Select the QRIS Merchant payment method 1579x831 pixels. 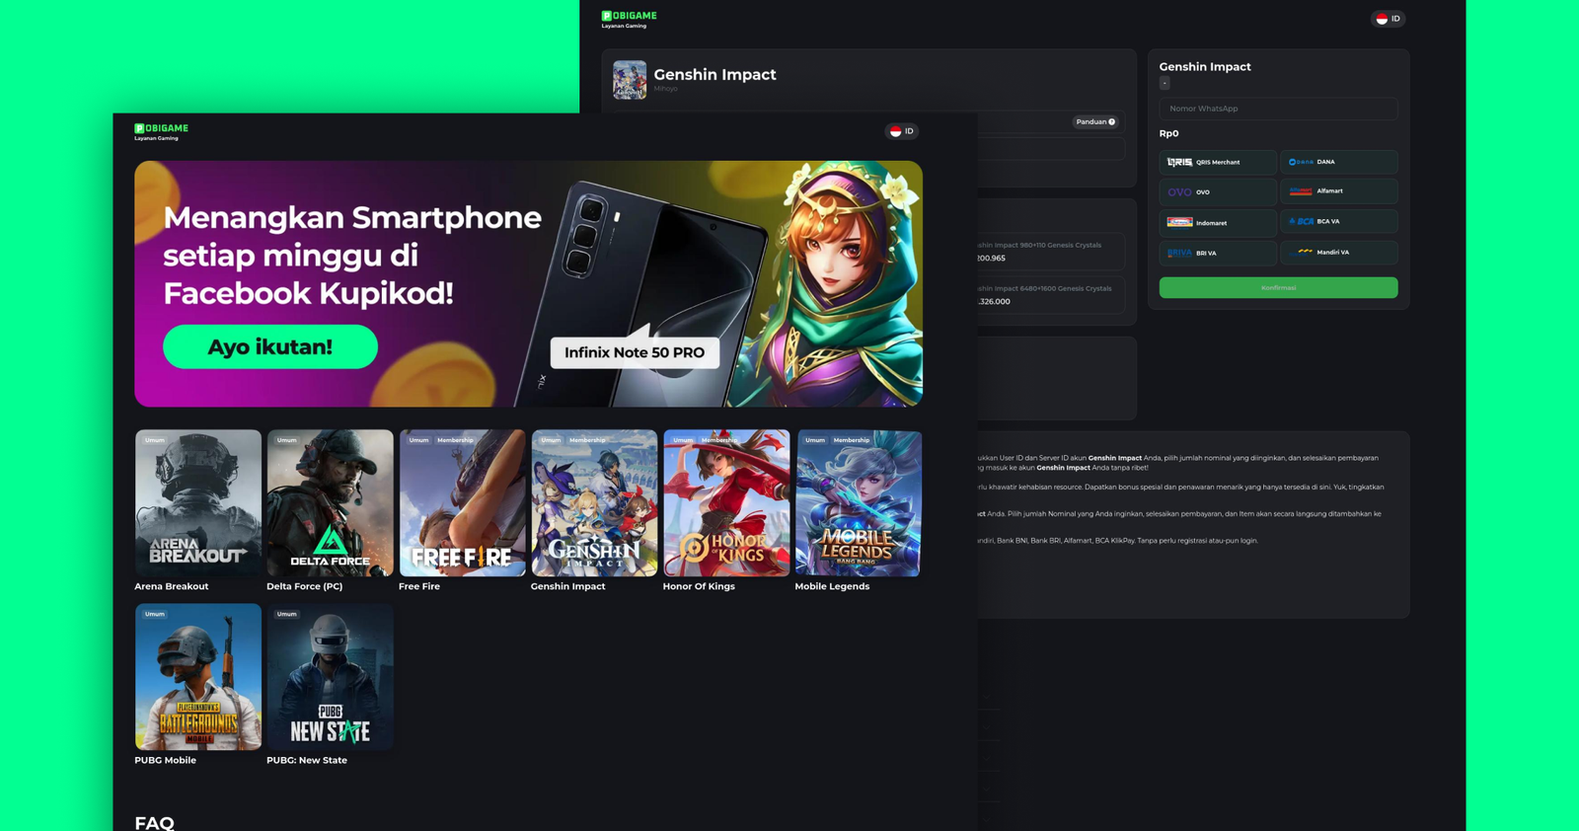tap(1217, 162)
